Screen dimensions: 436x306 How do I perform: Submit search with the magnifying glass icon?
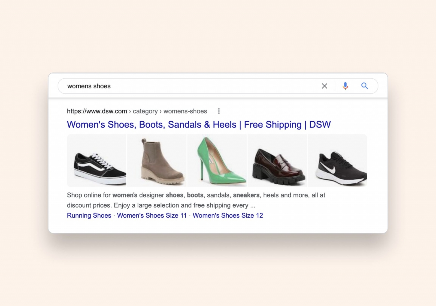click(x=365, y=86)
